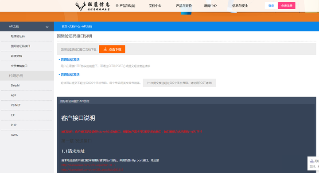Open the Delphi code example
319x173 pixels.
[x=15, y=86]
